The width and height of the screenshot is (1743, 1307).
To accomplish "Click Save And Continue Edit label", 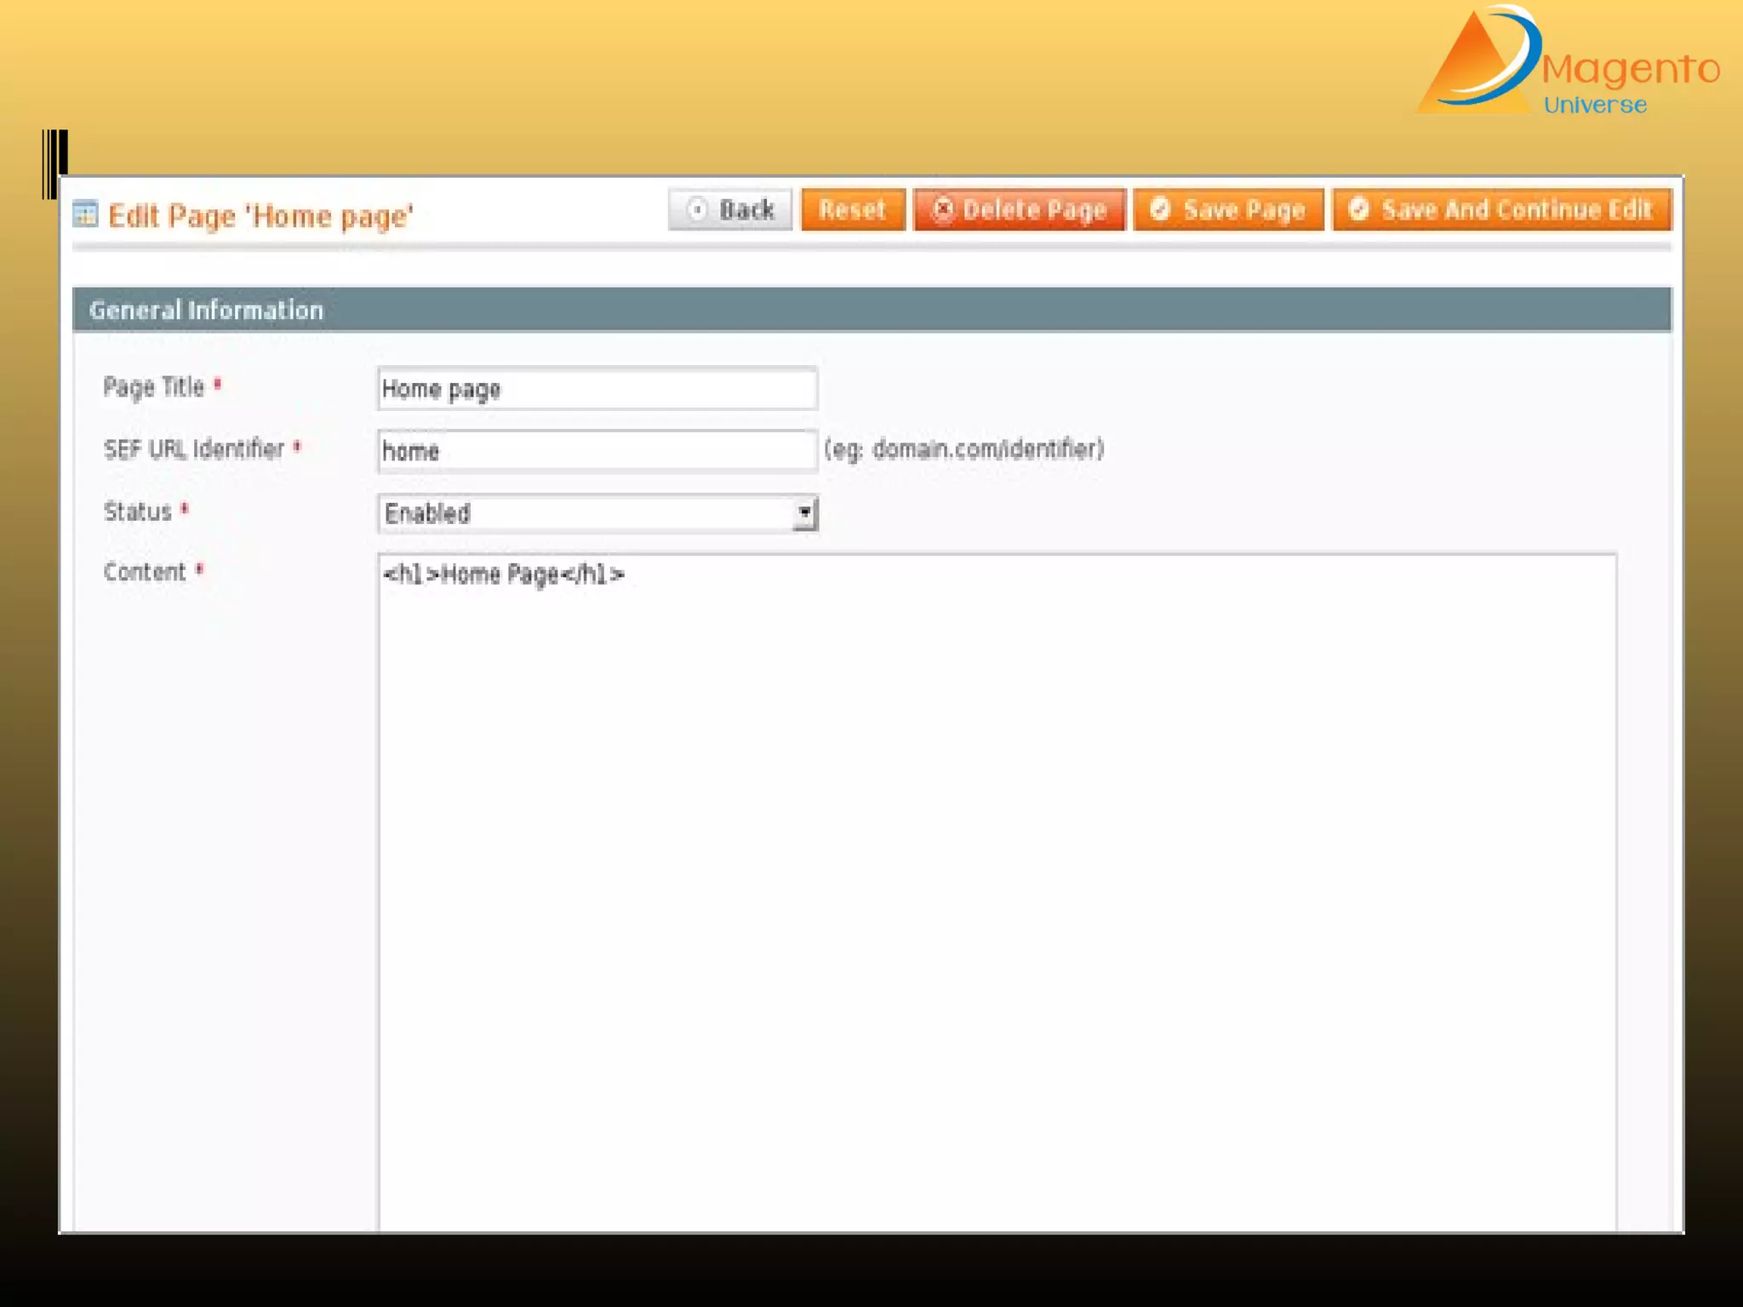I will [1516, 210].
